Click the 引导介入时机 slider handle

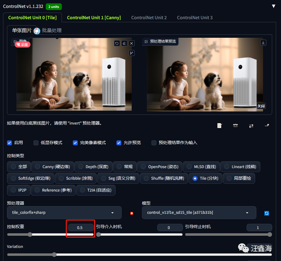pyautogui.click(x=98, y=235)
